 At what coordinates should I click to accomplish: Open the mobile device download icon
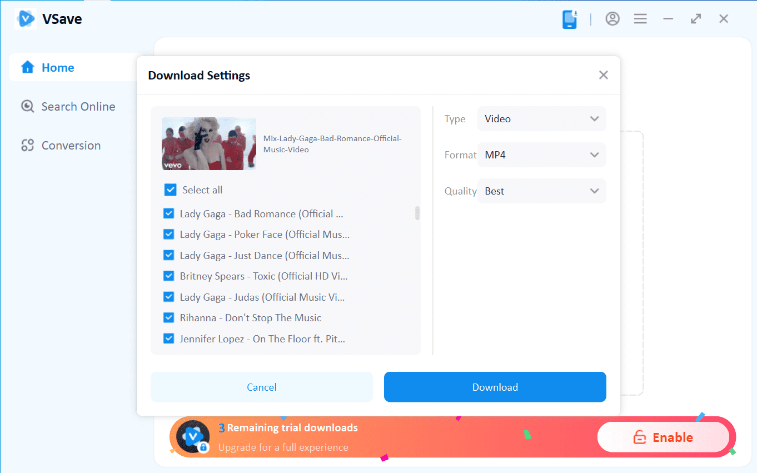coord(570,19)
